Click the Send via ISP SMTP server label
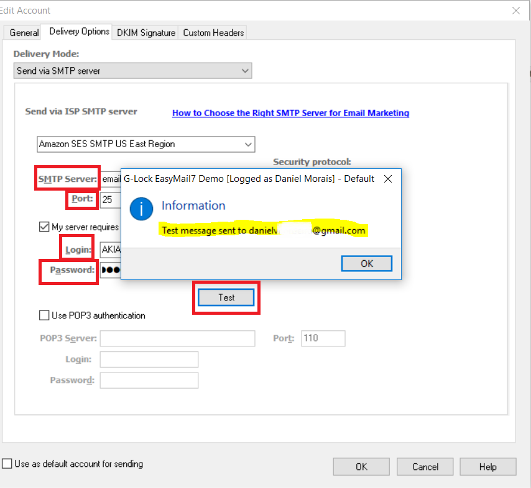The width and height of the screenshot is (531, 488). (81, 111)
